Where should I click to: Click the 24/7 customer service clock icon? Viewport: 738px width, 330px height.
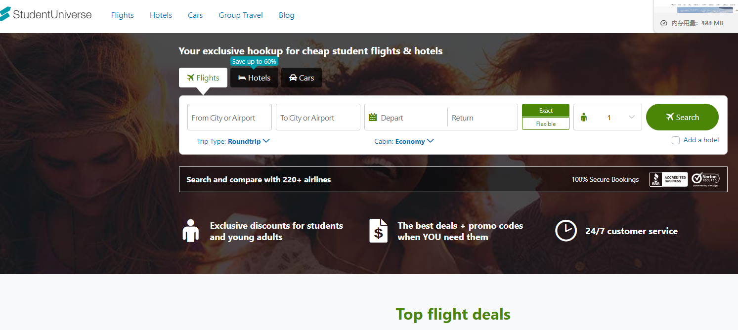(x=565, y=231)
